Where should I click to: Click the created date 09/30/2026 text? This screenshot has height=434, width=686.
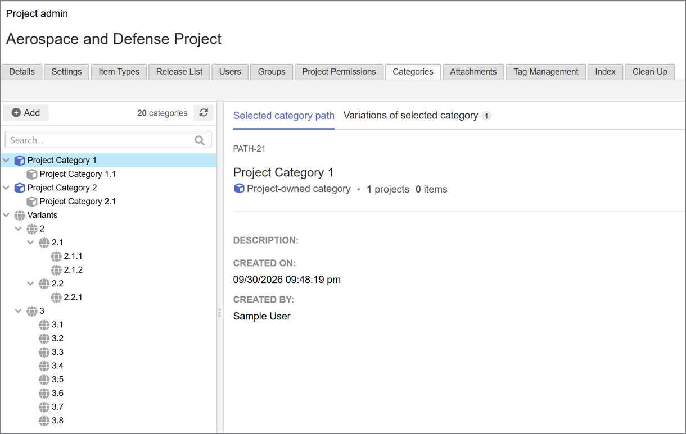tap(287, 280)
